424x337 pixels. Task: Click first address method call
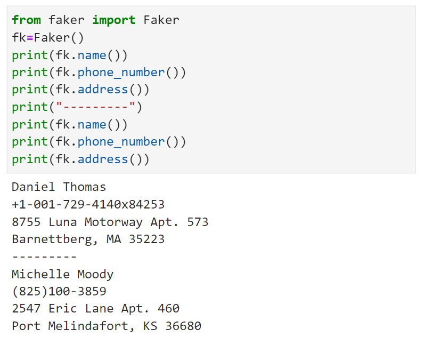103,90
